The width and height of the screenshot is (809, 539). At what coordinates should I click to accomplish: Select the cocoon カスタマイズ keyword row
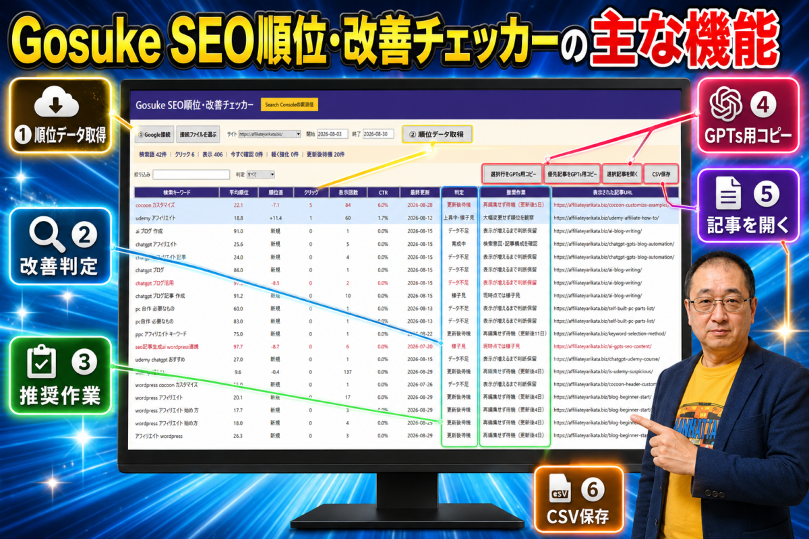coord(407,205)
